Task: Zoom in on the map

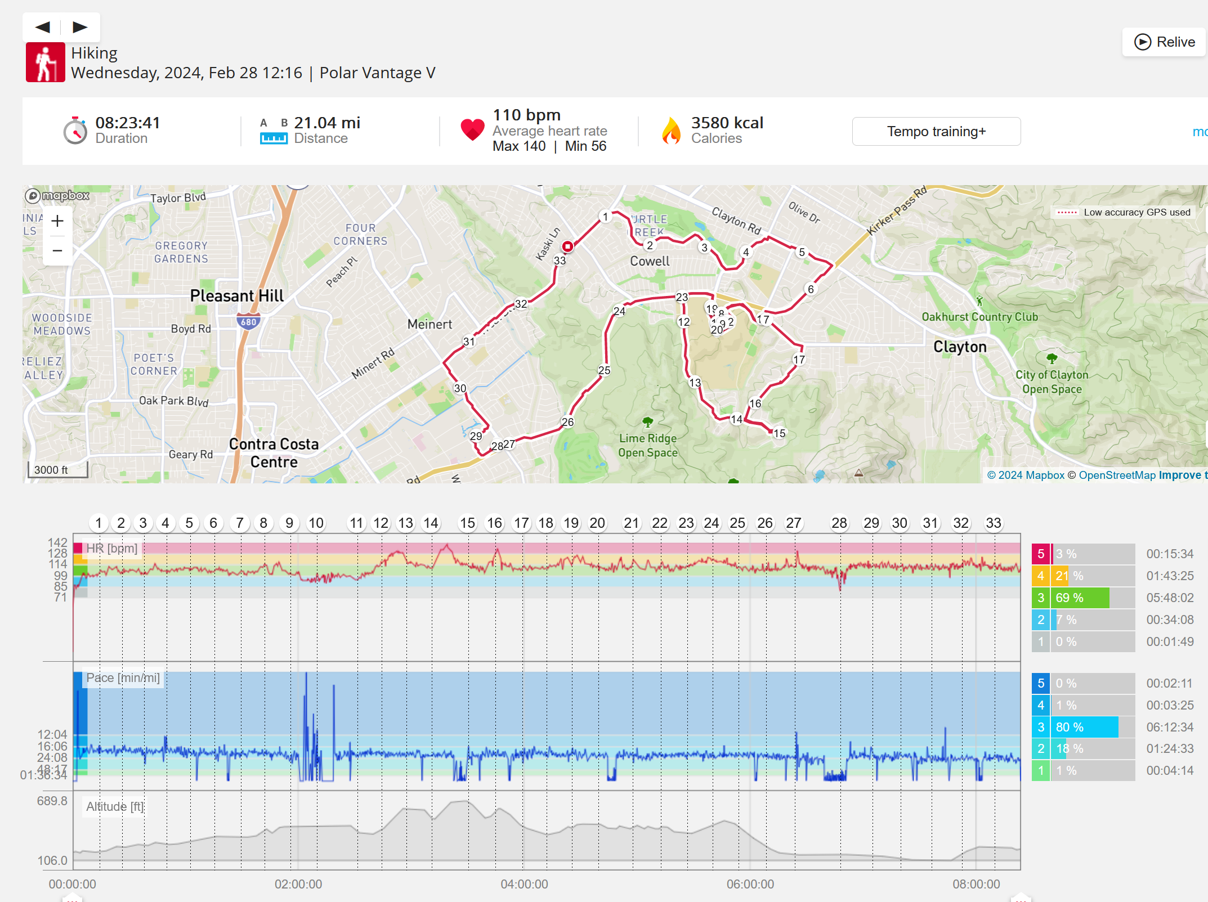Action: [x=57, y=221]
